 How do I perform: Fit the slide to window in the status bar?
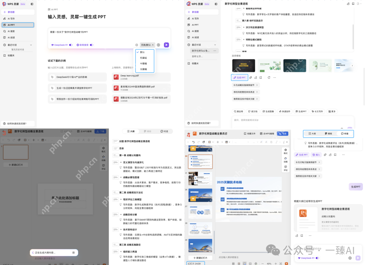click(281, 264)
